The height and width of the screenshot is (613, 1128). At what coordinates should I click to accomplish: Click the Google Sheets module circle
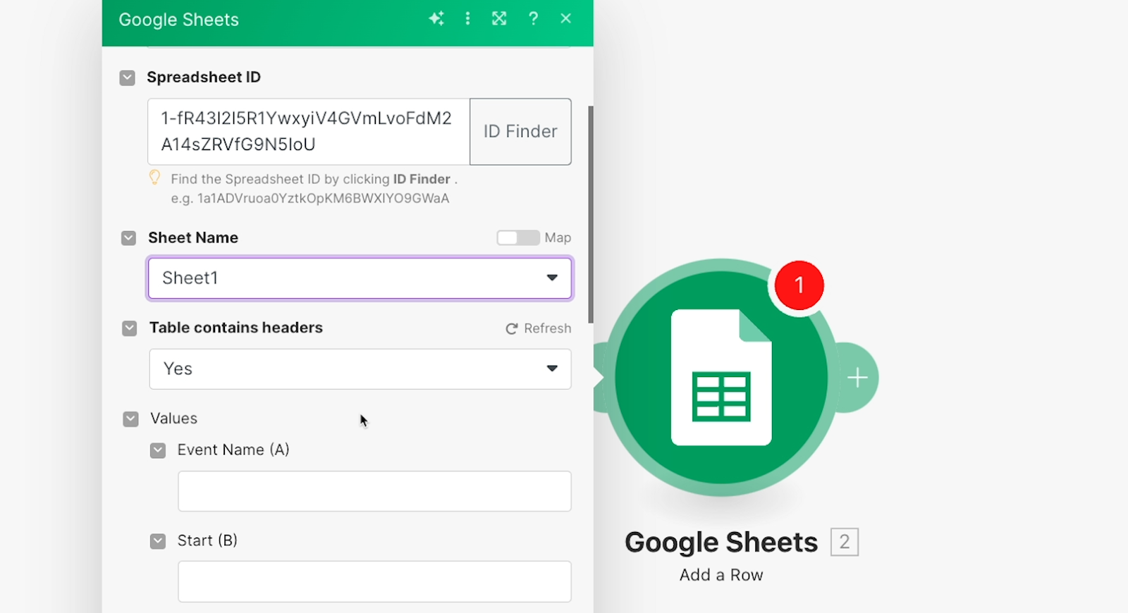click(x=721, y=378)
